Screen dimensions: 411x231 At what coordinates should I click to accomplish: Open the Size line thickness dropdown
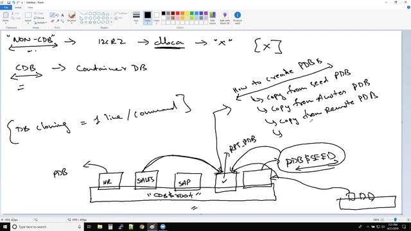pos(136,17)
